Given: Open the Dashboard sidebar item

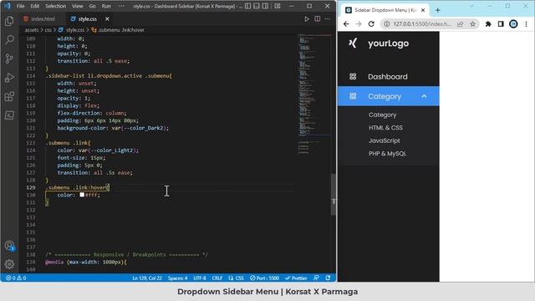Looking at the screenshot, I should pos(388,76).
